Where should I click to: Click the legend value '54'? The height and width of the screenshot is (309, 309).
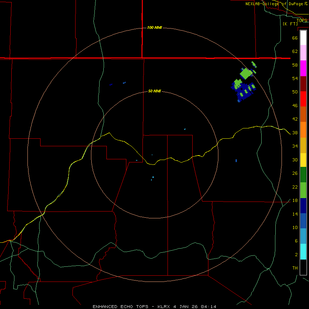point(295,78)
